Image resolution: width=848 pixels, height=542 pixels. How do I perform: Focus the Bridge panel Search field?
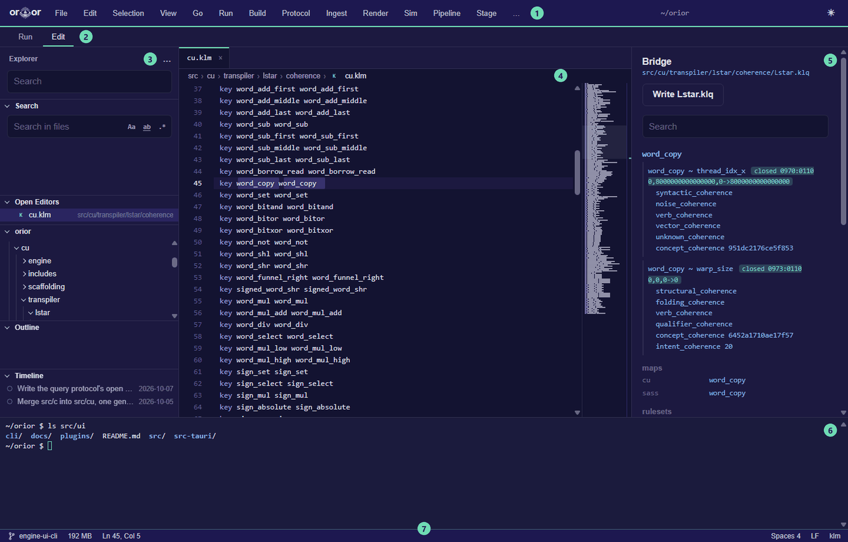pyautogui.click(x=735, y=127)
